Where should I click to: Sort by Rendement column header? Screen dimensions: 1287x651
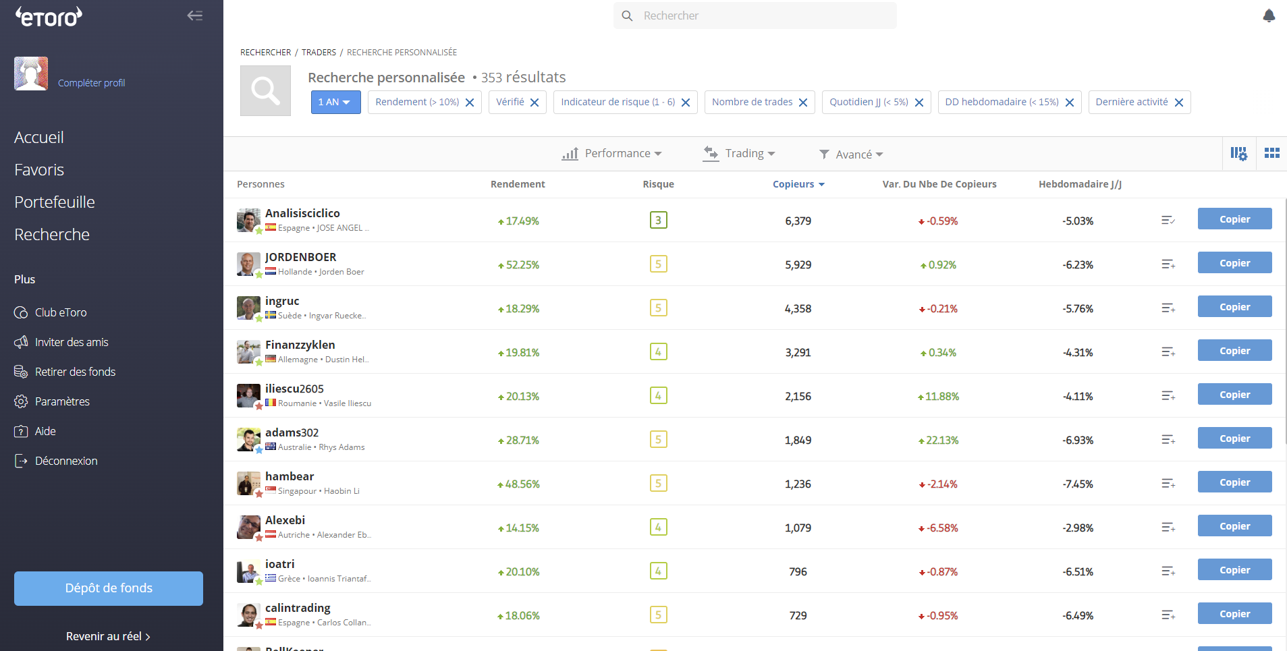pos(518,184)
